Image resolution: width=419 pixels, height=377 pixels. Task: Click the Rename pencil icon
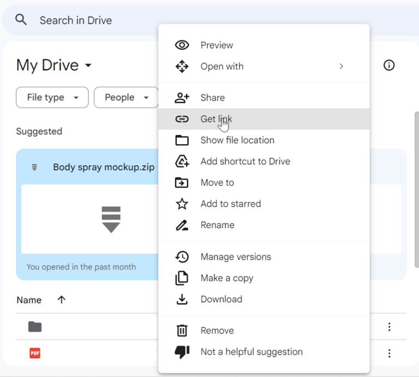[x=182, y=225]
